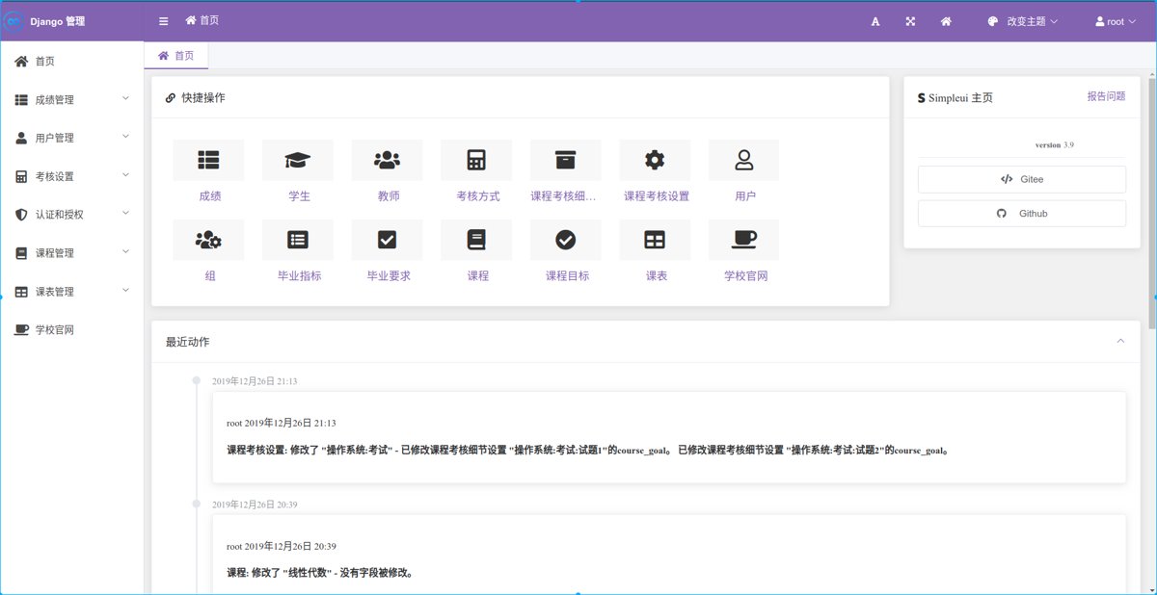Click the 课表 table icon
The width and height of the screenshot is (1157, 595).
click(x=655, y=240)
